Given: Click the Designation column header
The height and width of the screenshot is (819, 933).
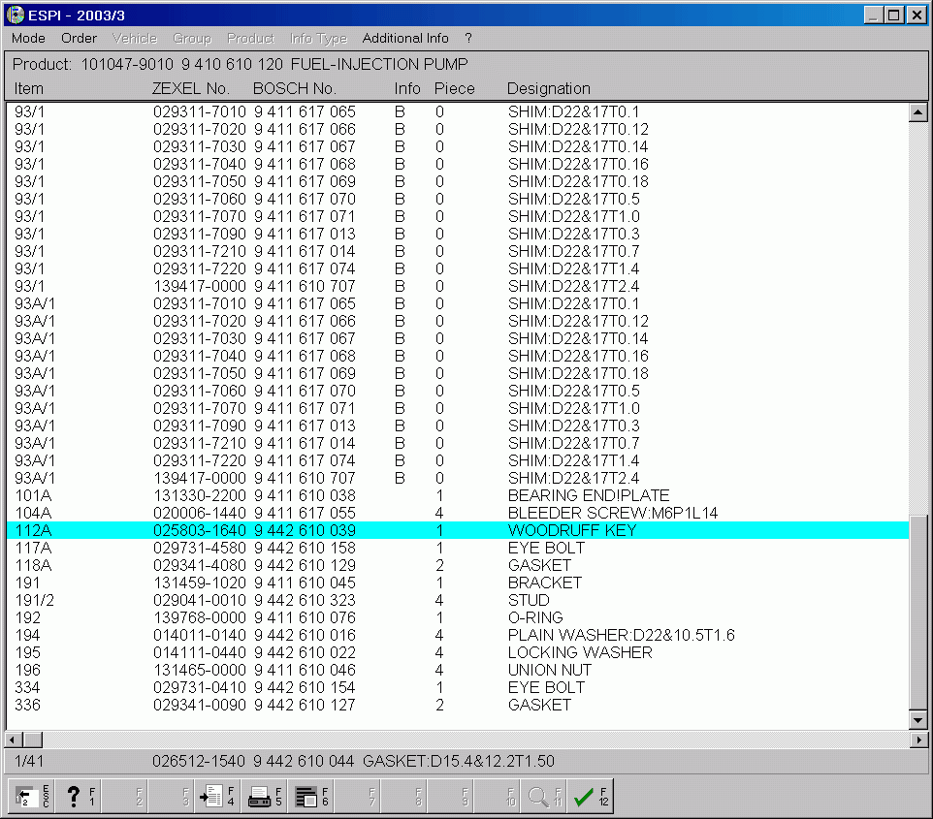Looking at the screenshot, I should 549,88.
